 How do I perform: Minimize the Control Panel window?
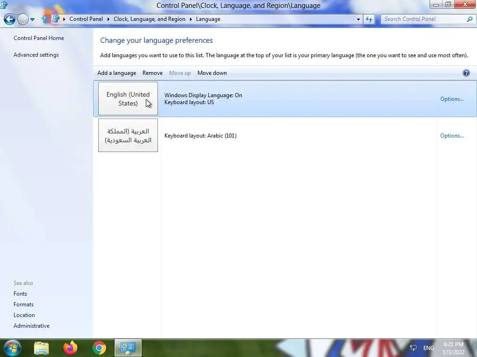(x=436, y=4)
